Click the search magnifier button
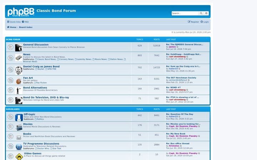 [x=201, y=14]
